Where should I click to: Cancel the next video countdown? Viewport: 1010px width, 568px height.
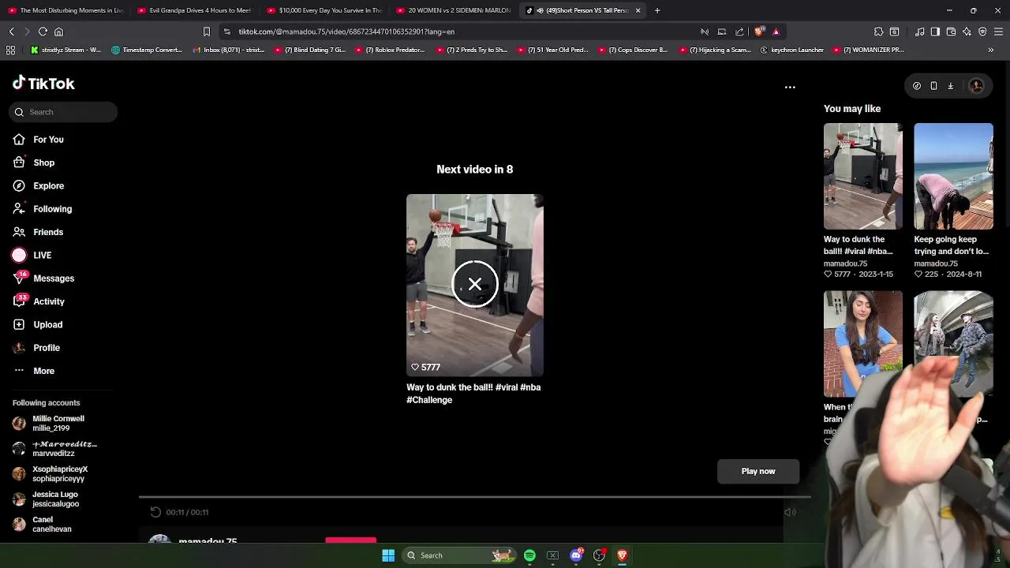click(475, 284)
